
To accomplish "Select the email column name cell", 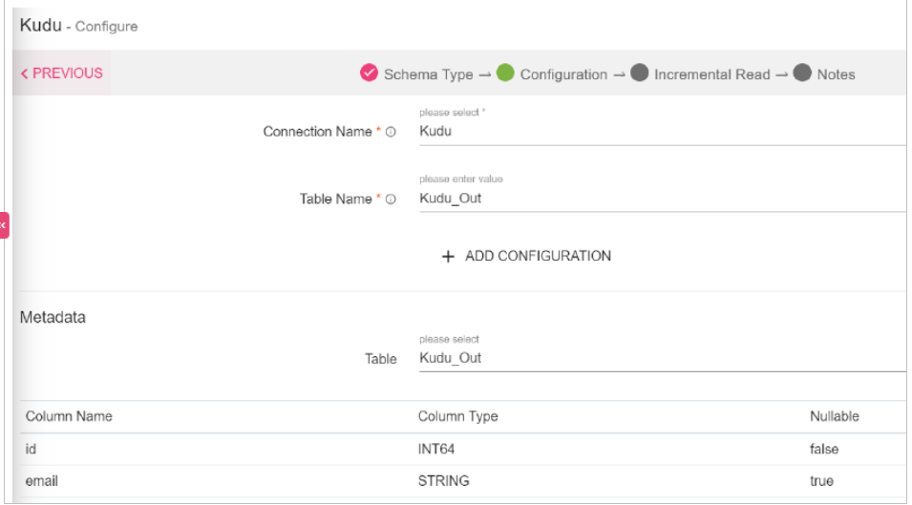I will point(41,480).
